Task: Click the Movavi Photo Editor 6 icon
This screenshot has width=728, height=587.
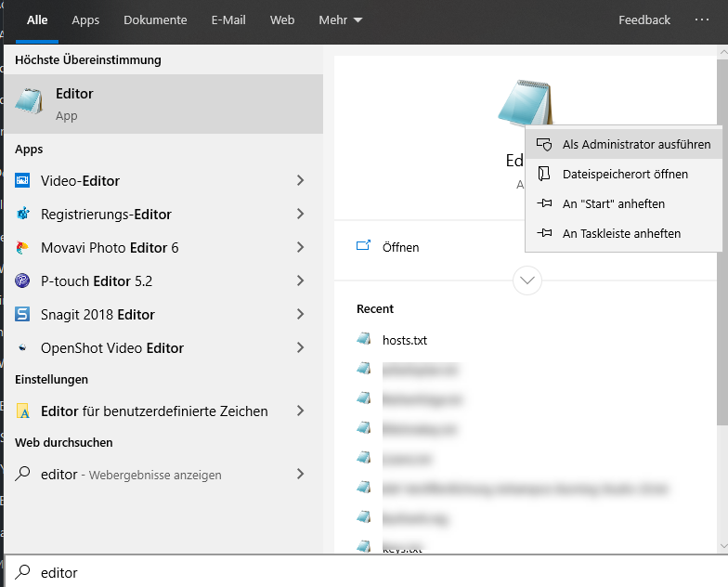Action: (x=22, y=247)
